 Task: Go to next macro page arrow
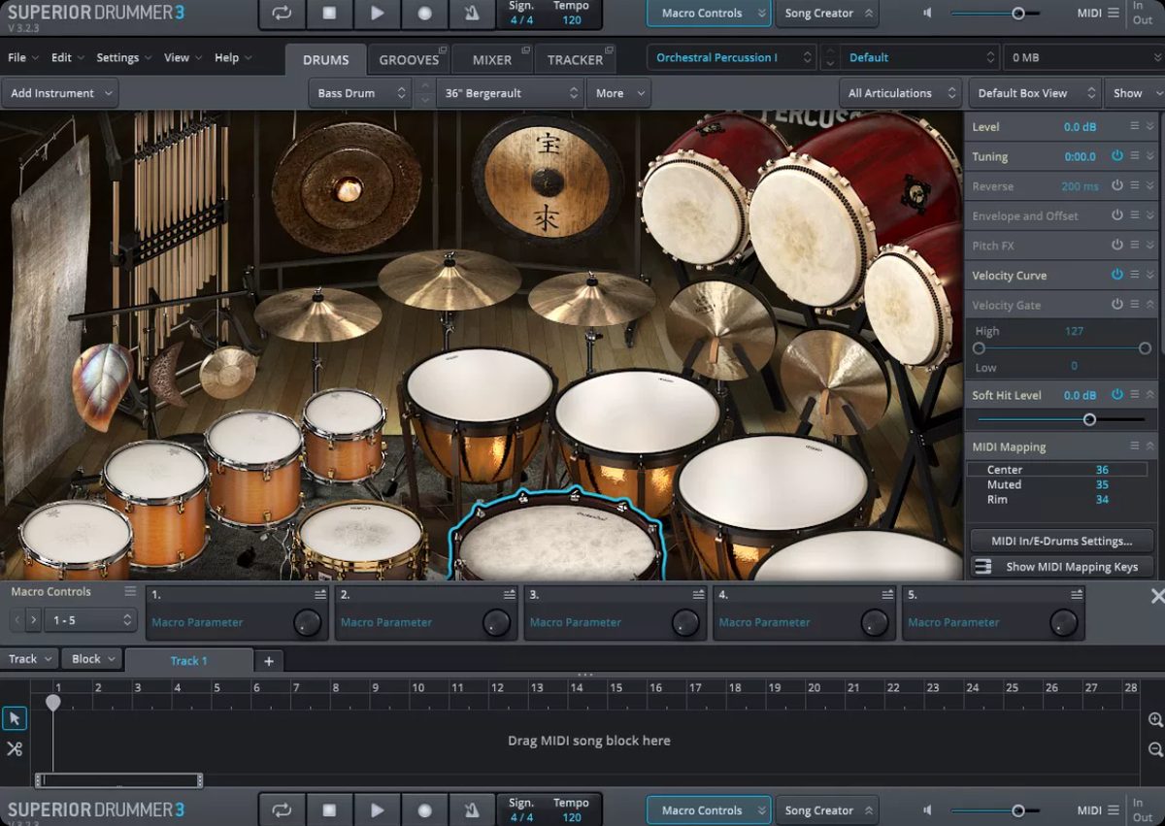pyautogui.click(x=34, y=619)
